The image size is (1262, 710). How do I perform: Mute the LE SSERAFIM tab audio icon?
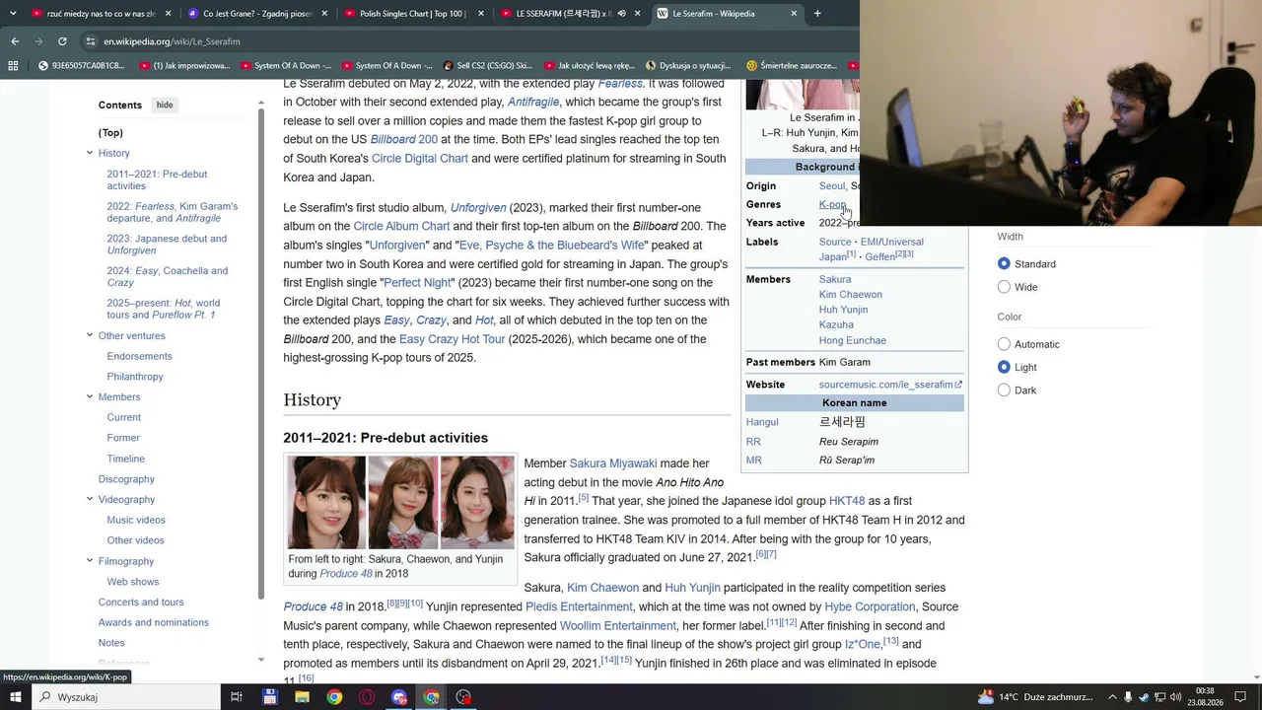click(x=621, y=14)
